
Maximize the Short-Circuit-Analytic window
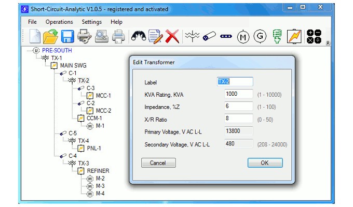(303, 8)
